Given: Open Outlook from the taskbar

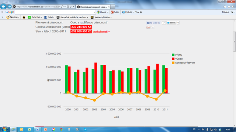Looking at the screenshot, I should [21, 129].
